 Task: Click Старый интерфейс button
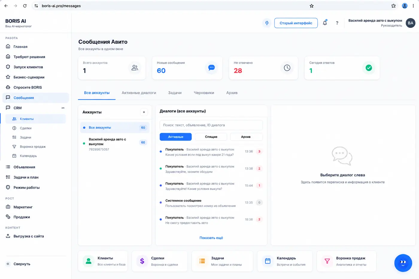click(296, 23)
